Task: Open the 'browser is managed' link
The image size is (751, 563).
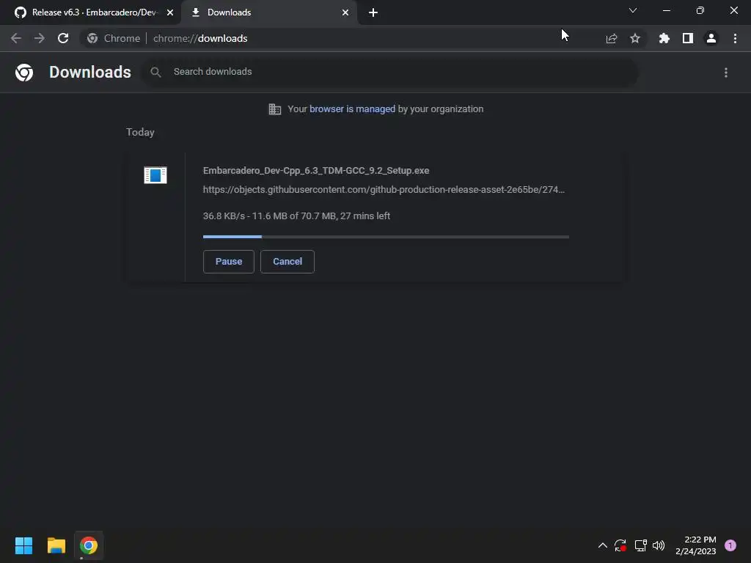Action: tap(352, 109)
